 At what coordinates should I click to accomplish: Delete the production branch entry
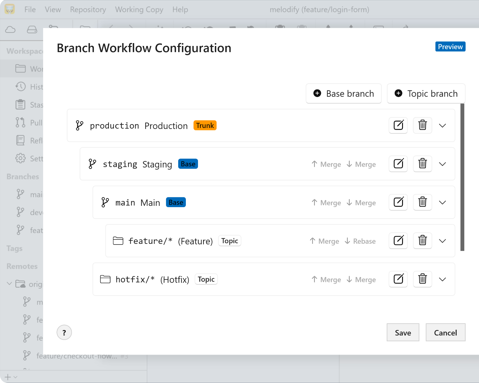(422, 125)
